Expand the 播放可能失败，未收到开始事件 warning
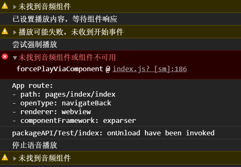The width and height of the screenshot is (241, 167). 15,32
